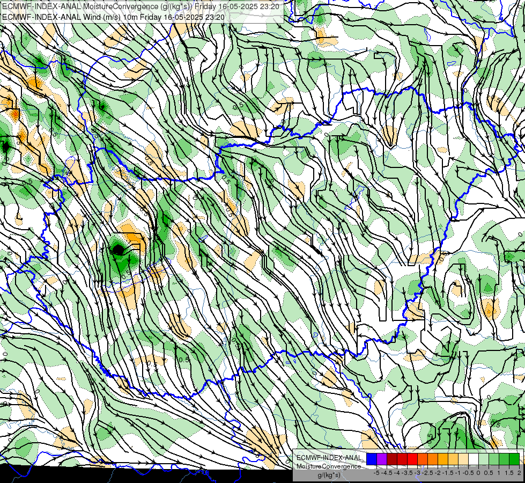Screen dimensions: 525x483
Task: Click the 'g/(kg*s)' unit label in legend
Action: 329,475
